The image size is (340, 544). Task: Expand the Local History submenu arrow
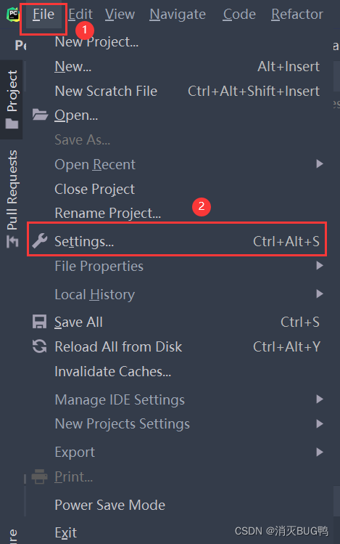320,294
